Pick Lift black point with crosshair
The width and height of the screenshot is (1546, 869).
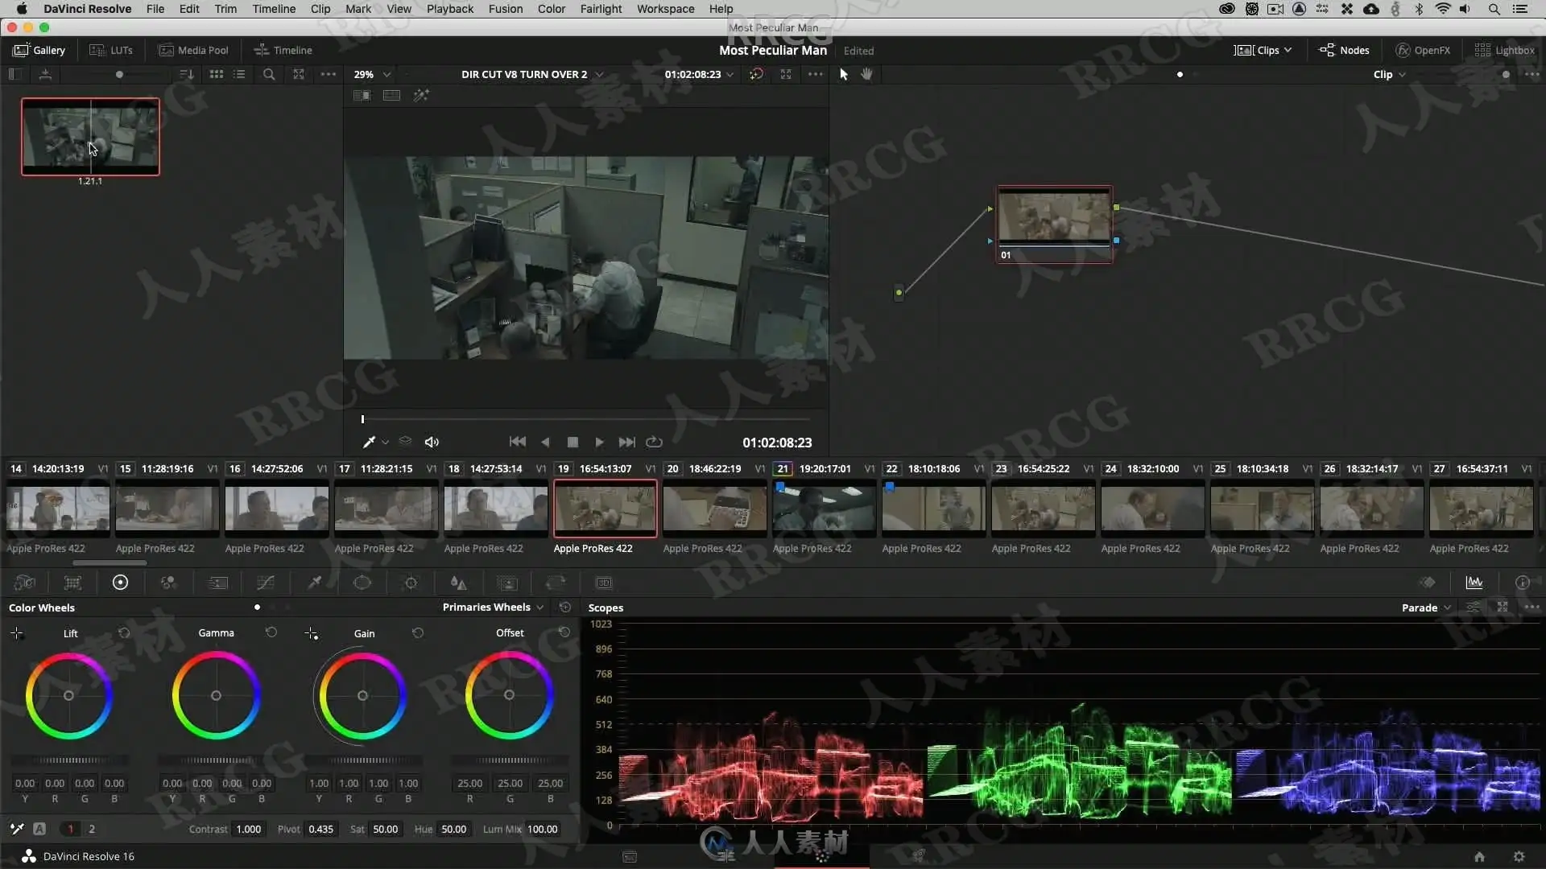coord(17,634)
